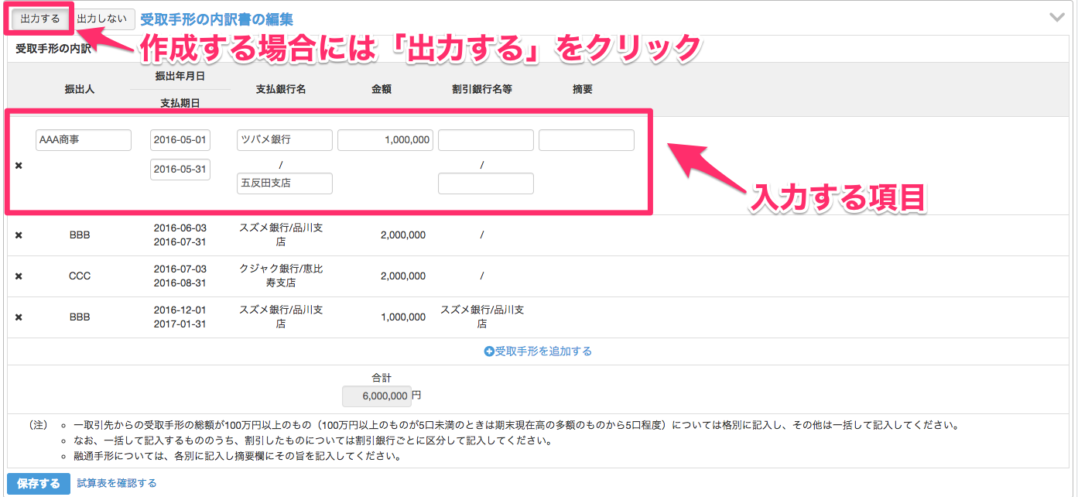The width and height of the screenshot is (1078, 497).
Task: Click the 受取手形を追加する link text
Action: 543,351
